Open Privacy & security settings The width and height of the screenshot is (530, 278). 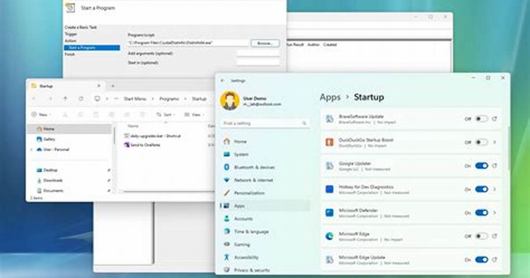point(265,270)
